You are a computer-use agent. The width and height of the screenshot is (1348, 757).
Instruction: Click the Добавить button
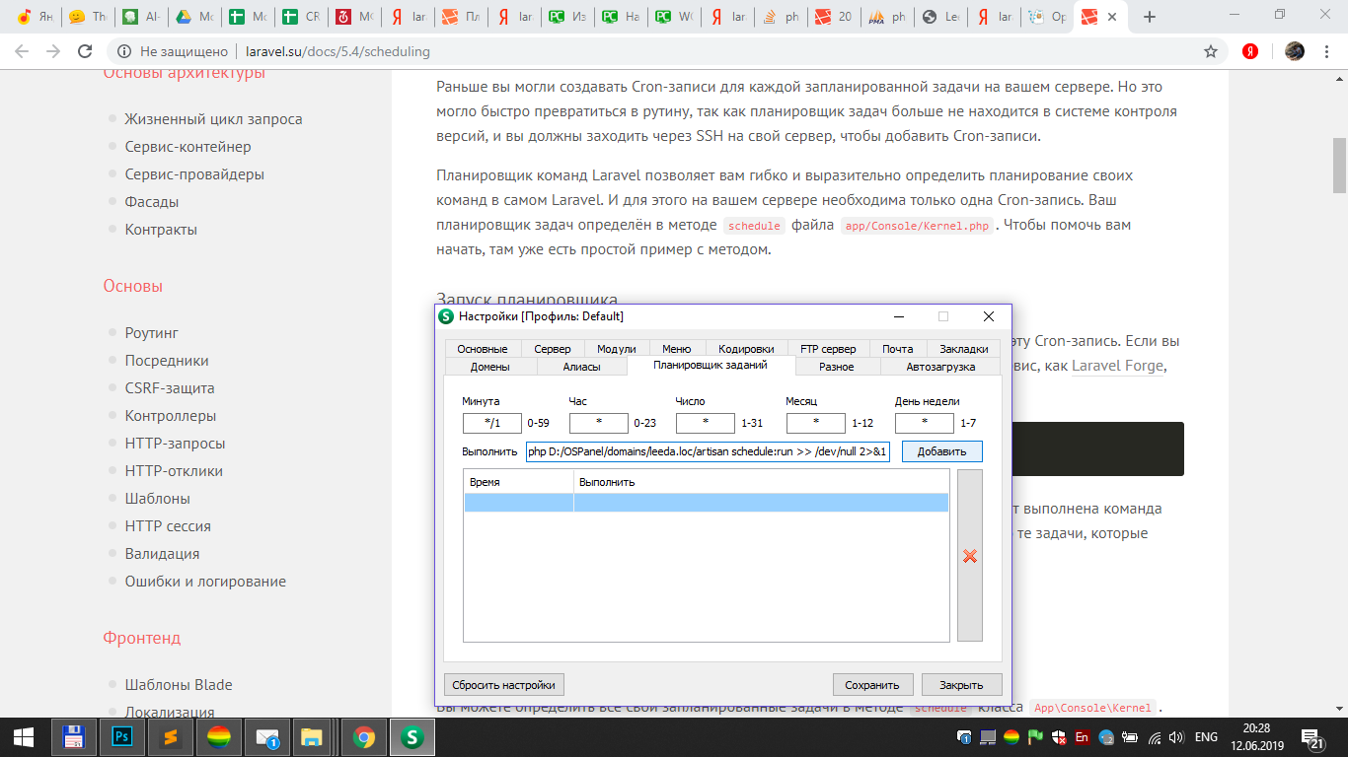[x=942, y=451]
